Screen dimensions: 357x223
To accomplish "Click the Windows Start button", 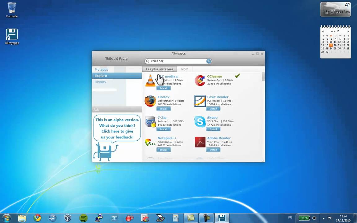I will point(7,218).
